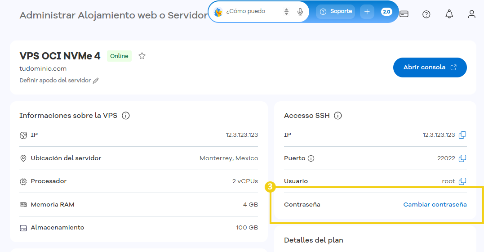Click the microphone icon in the search bar
Viewport: 484px width, 252px height.
300,12
